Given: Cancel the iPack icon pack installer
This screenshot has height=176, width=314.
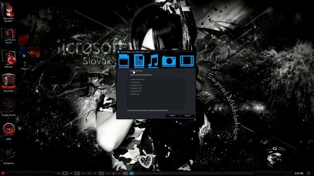Looking at the screenshot, I should point(187,115).
